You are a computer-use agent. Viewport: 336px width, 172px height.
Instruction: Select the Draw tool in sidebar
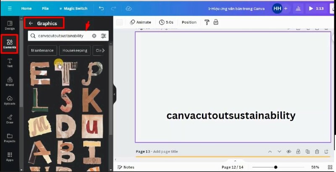click(x=9, y=118)
